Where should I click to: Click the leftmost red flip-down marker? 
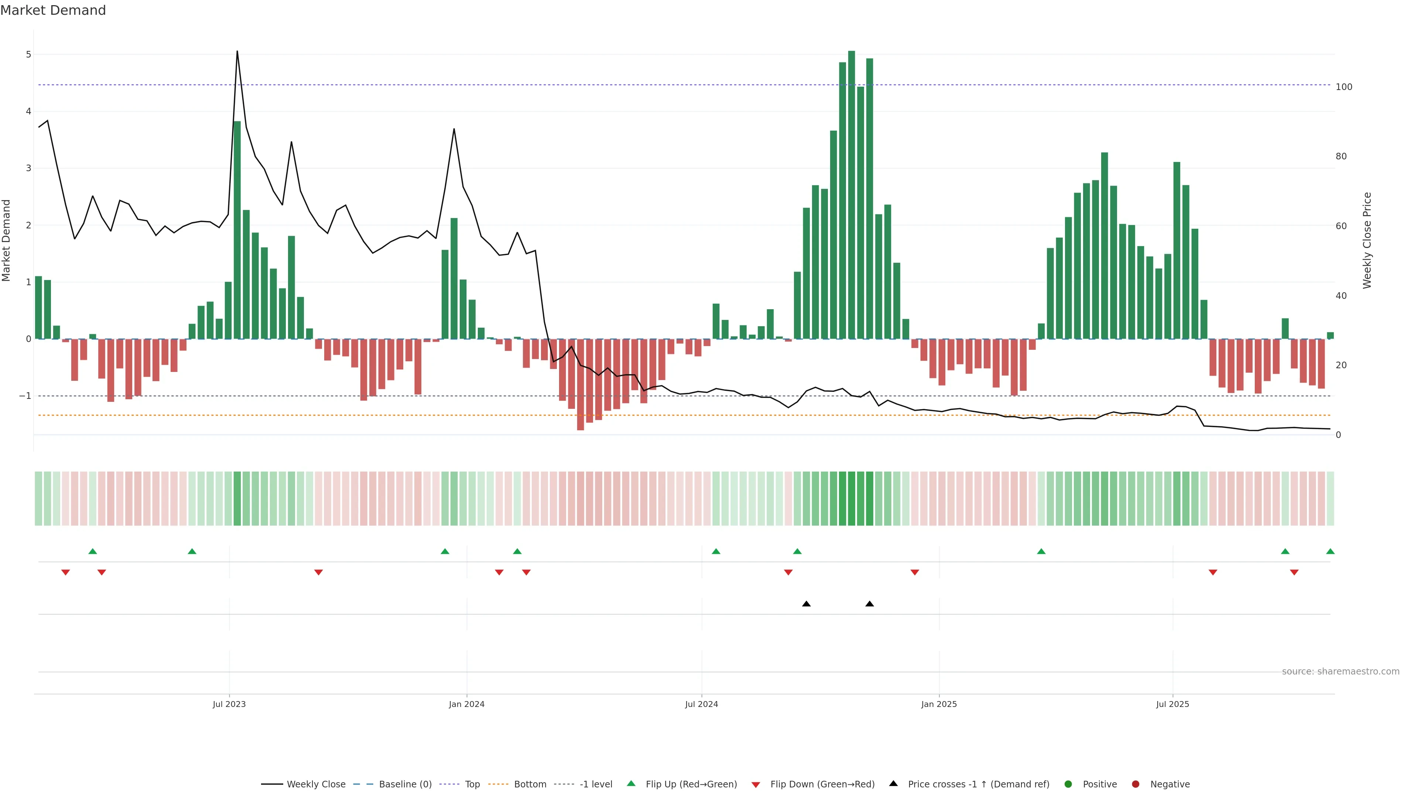(x=65, y=573)
